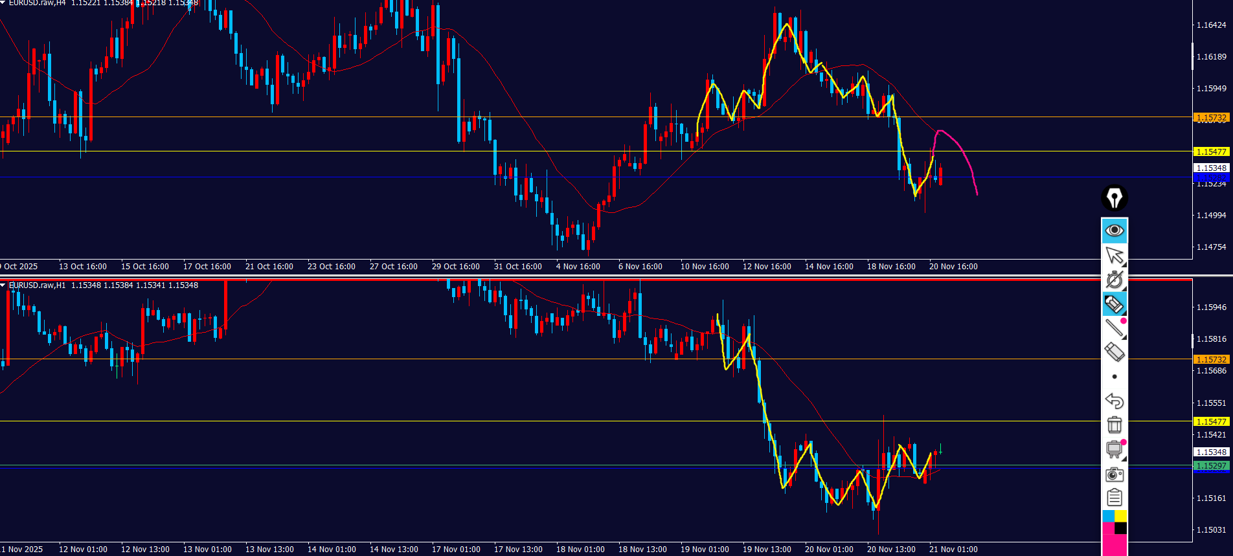Click the green 1.15297 price level label

tap(1211, 465)
